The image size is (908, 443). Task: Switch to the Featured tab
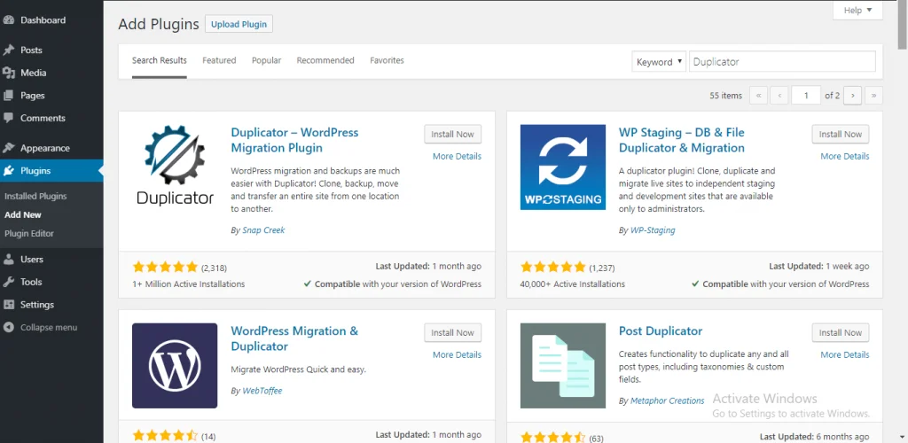pyautogui.click(x=219, y=60)
